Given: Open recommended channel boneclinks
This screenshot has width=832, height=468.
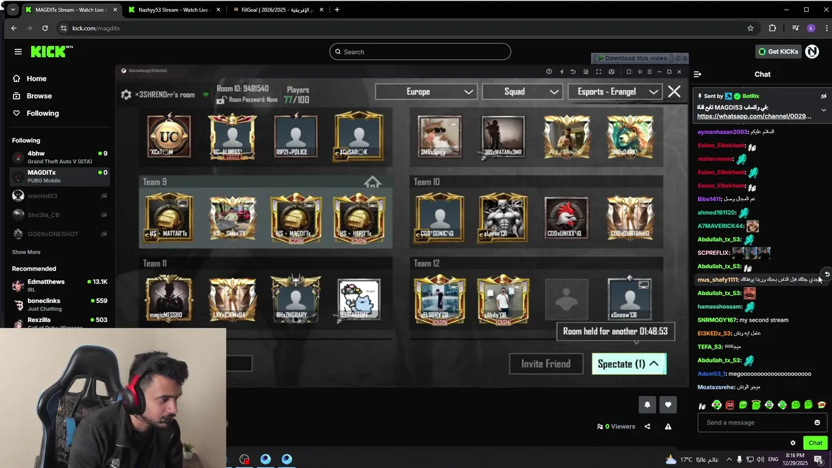Looking at the screenshot, I should [x=59, y=304].
